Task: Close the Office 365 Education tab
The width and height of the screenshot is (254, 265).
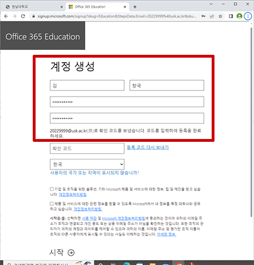Action: [x=125, y=7]
